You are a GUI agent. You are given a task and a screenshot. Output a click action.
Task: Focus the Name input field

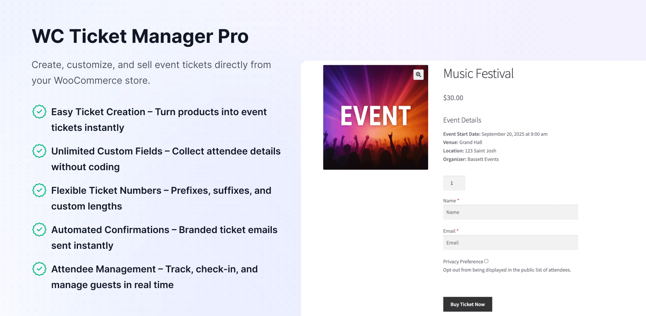(x=510, y=212)
